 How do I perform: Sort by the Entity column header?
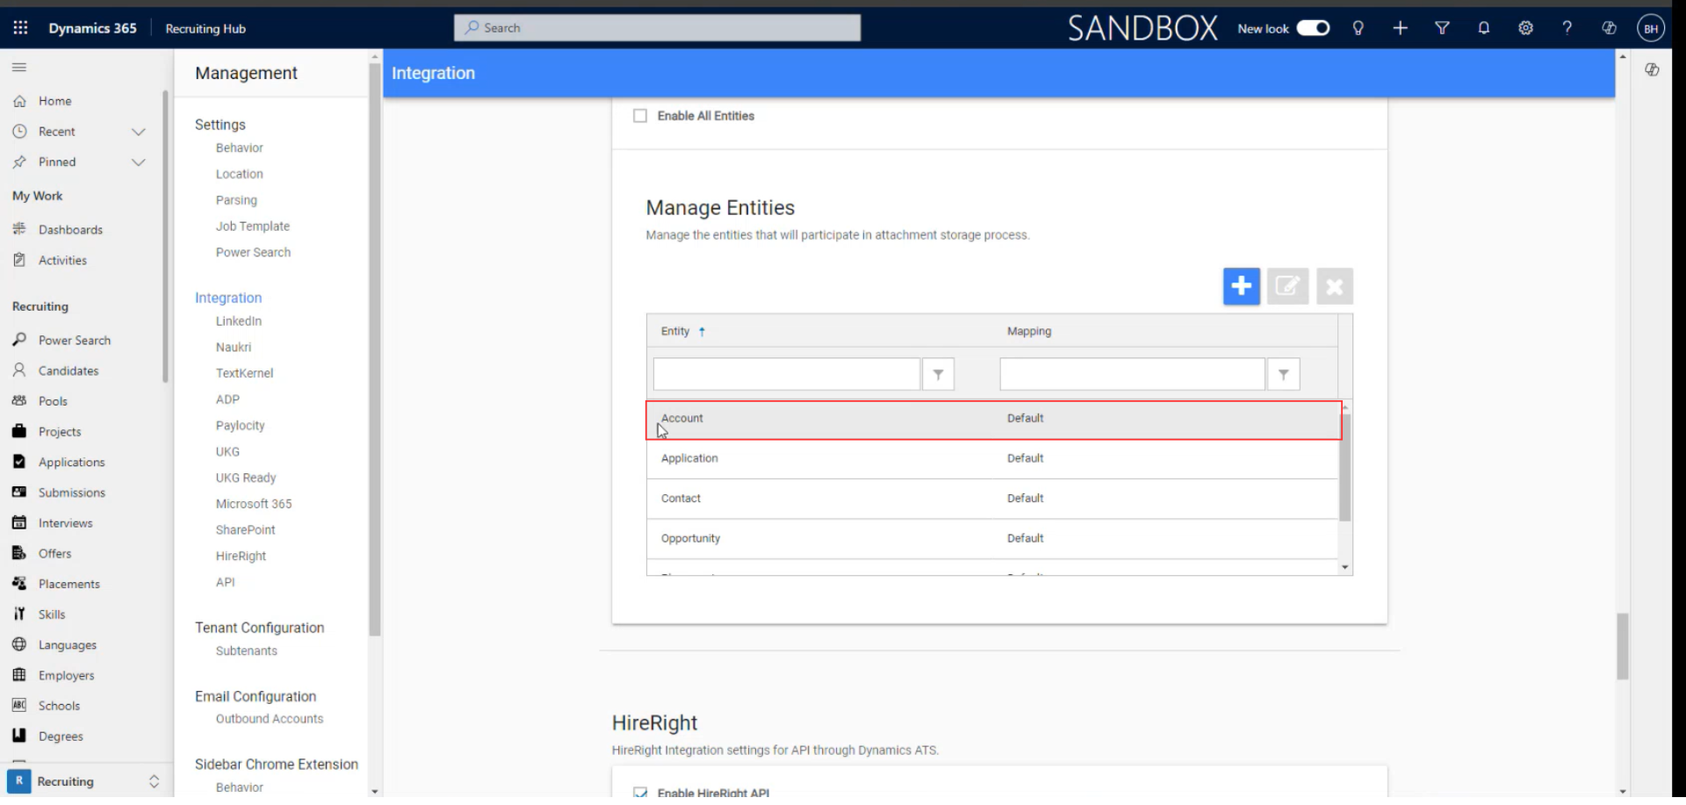[675, 332]
